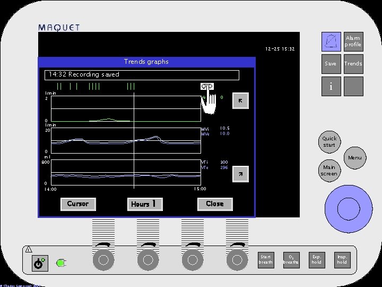Viewport: 382px width, 287px height.
Task: Open the Alarm profile settings
Action: click(x=353, y=42)
